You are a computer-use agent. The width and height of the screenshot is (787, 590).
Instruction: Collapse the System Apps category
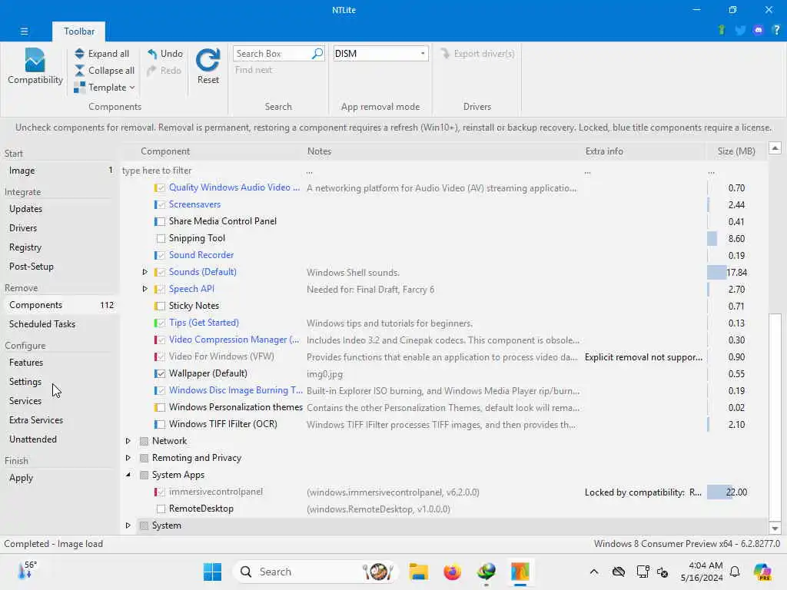tap(128, 475)
